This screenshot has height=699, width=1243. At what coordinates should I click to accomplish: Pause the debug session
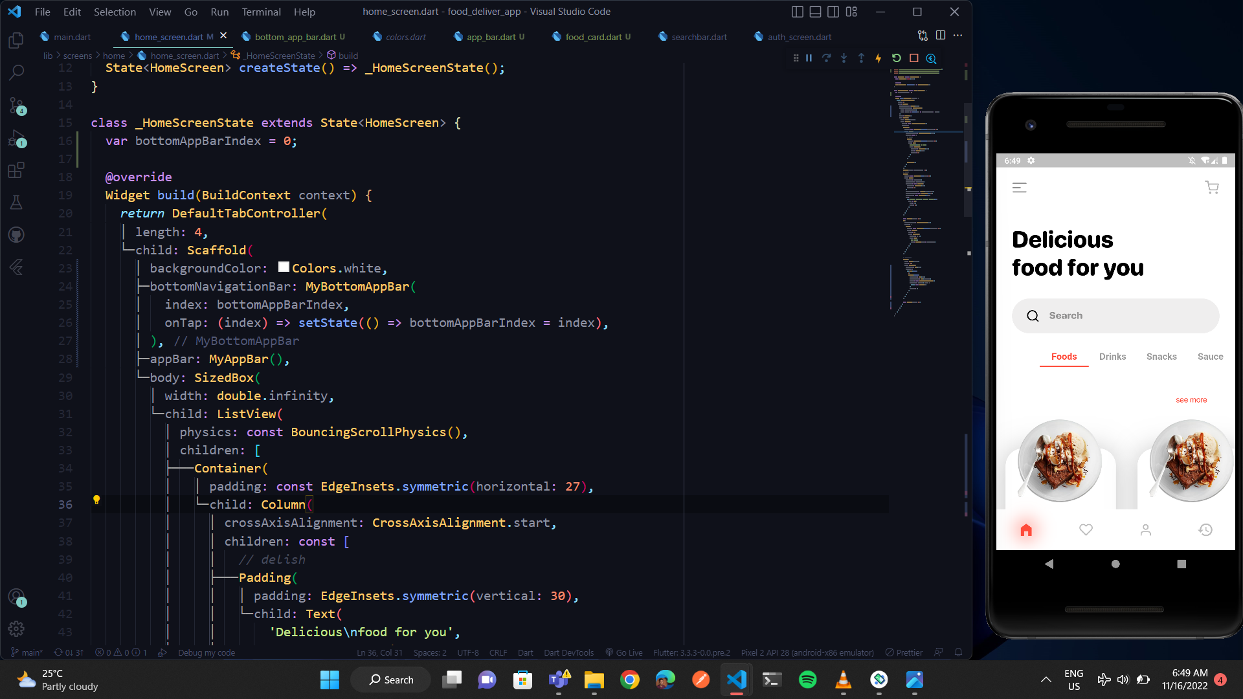pos(809,58)
